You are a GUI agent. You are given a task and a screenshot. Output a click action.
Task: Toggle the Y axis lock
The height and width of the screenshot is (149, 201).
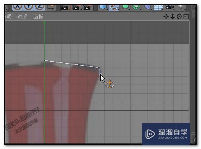[28, 8]
